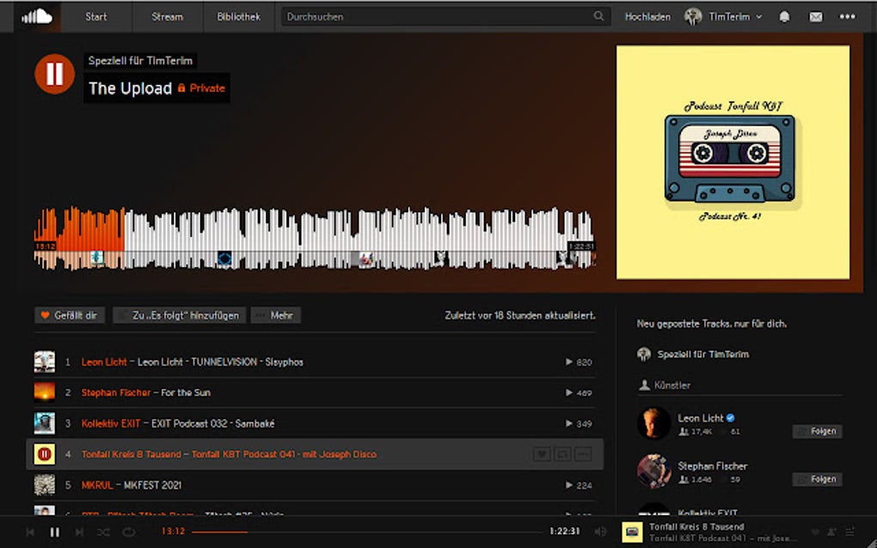This screenshot has width=877, height=548.
Task: Expand the Mehr menu below the waveform
Action: pos(276,315)
